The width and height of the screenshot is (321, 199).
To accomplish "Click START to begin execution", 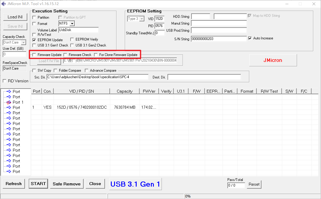I will pyautogui.click(x=38, y=184).
